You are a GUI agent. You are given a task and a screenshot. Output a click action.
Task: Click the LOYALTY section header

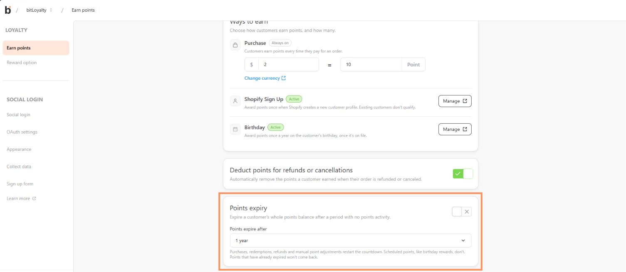tap(16, 30)
